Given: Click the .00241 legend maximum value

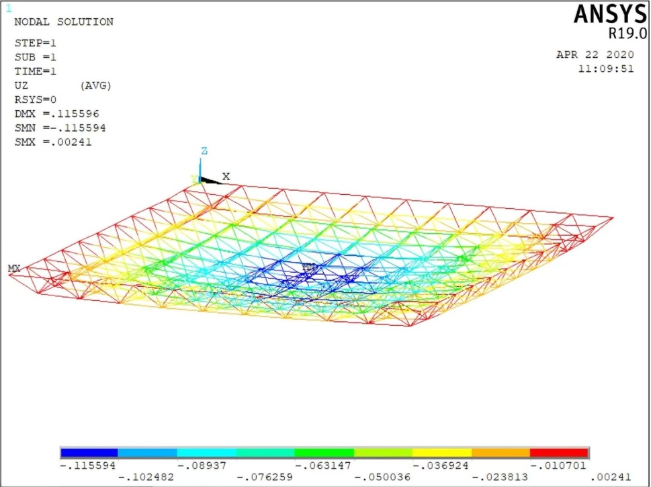Looking at the screenshot, I should pyautogui.click(x=613, y=478).
